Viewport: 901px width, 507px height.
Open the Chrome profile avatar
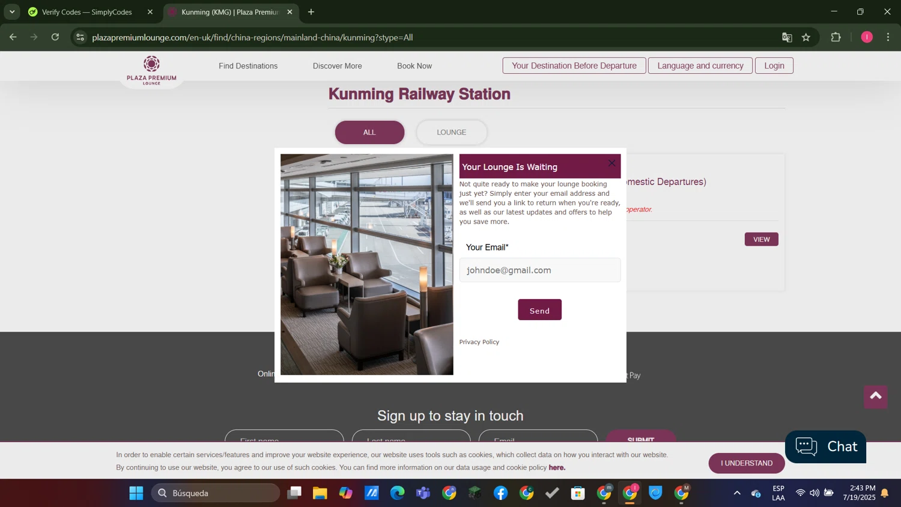[x=867, y=37]
